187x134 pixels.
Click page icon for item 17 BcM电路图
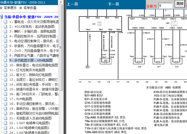[6, 99]
